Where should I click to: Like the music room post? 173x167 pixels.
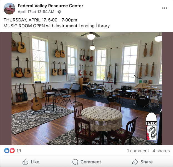[31, 162]
